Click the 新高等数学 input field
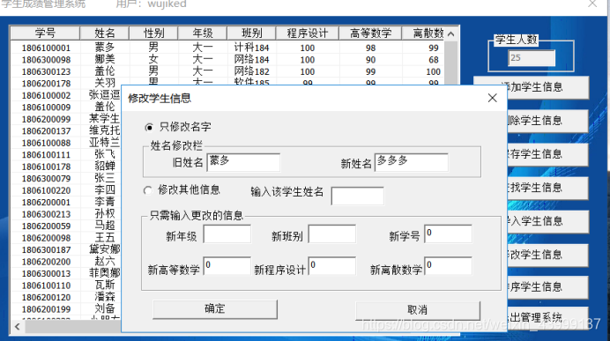 227,266
